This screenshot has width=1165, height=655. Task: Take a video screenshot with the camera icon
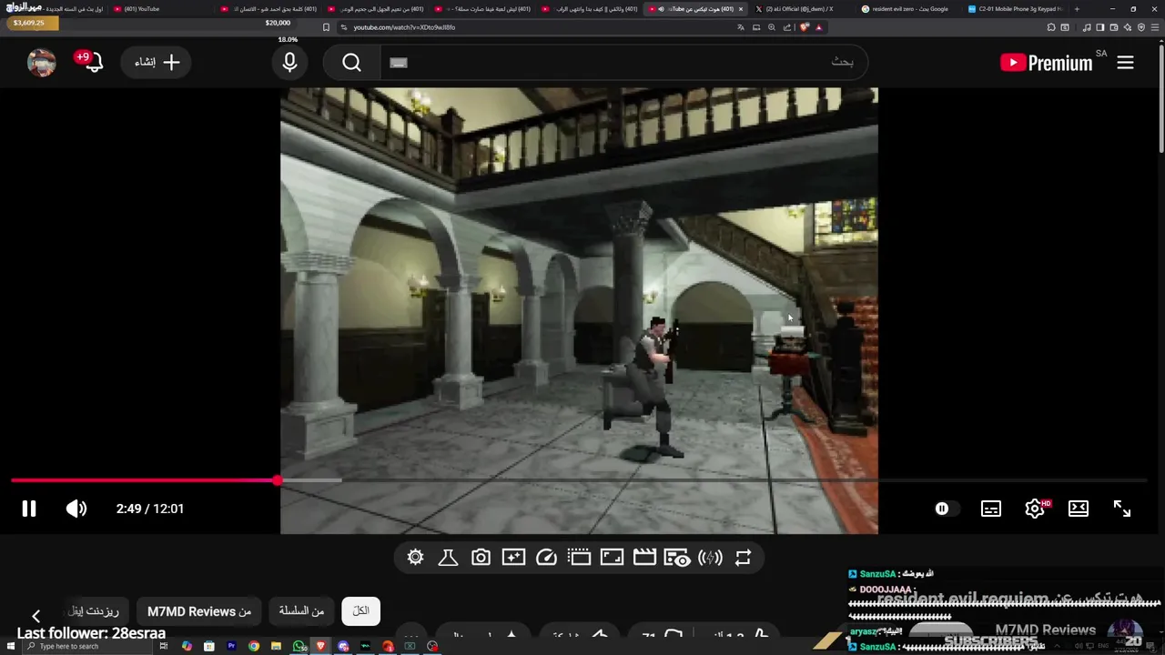[481, 558]
